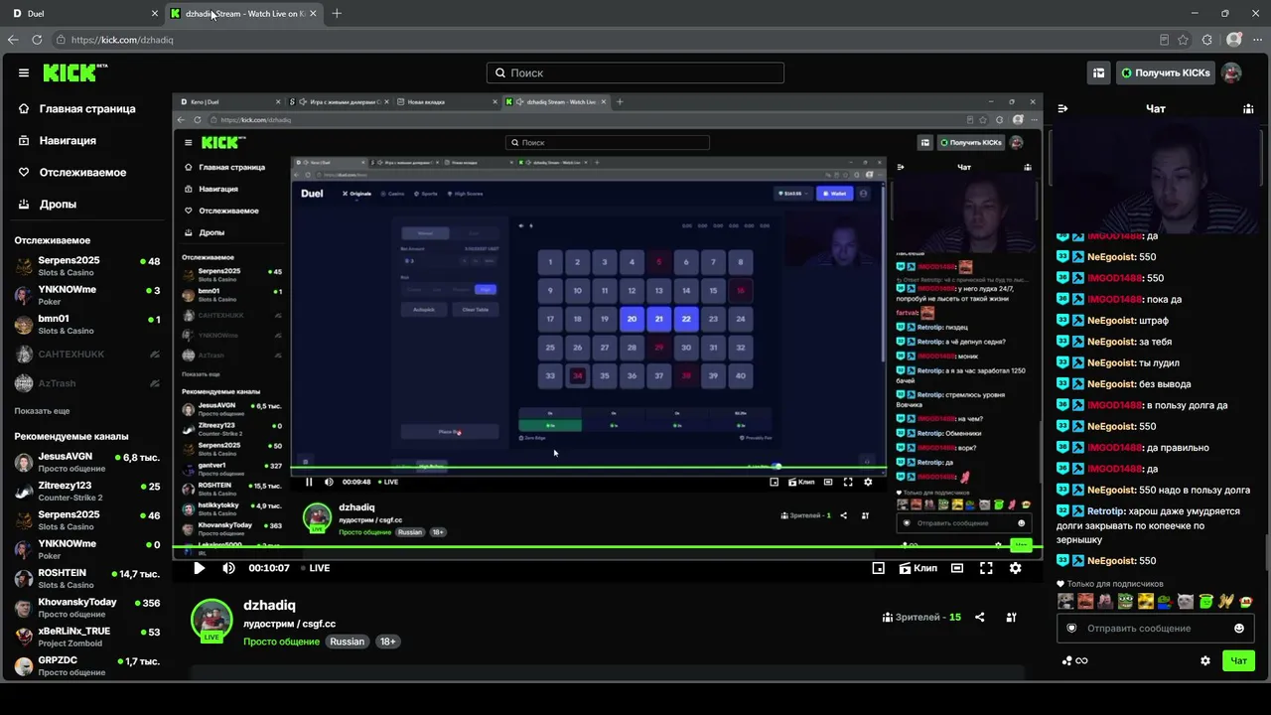Screen dimensions: 1271x715
Task: Show the chat users list icon
Action: point(1248,108)
